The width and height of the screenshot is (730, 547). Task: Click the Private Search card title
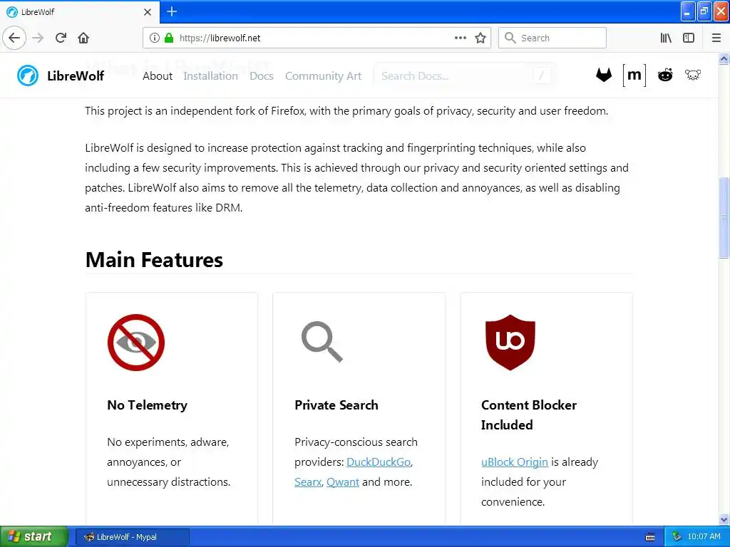336,405
